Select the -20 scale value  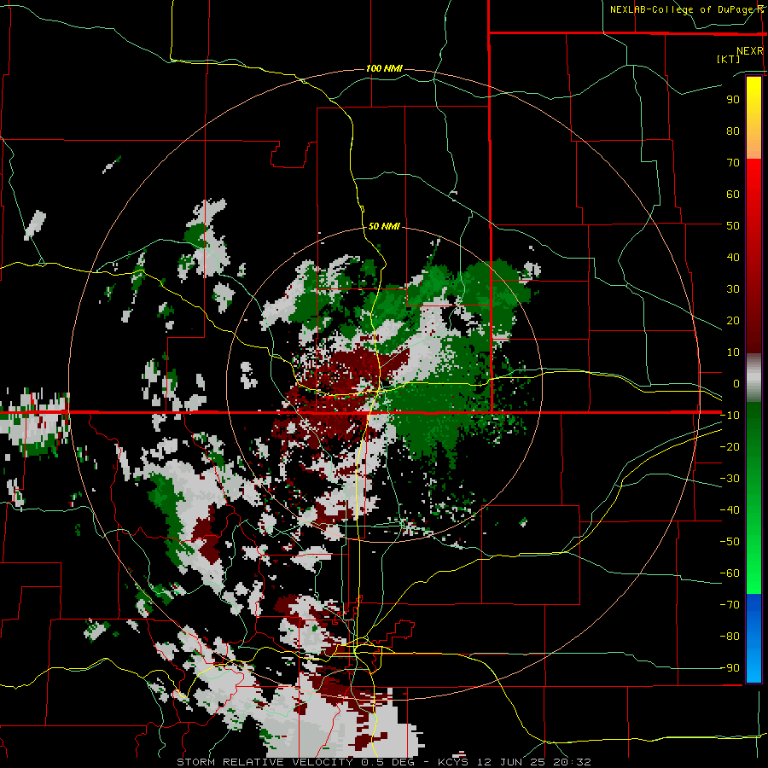tap(730, 447)
